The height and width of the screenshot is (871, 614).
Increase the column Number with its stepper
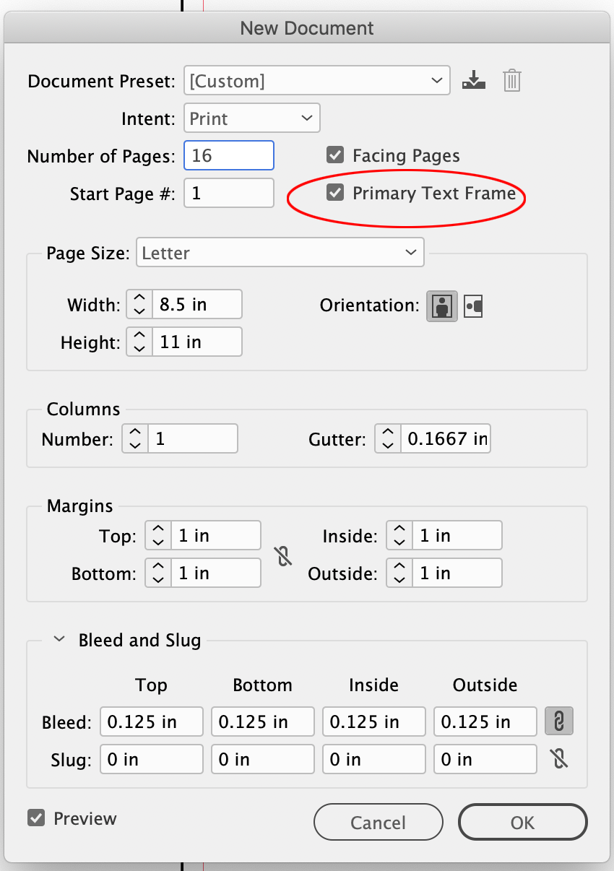pyautogui.click(x=134, y=433)
